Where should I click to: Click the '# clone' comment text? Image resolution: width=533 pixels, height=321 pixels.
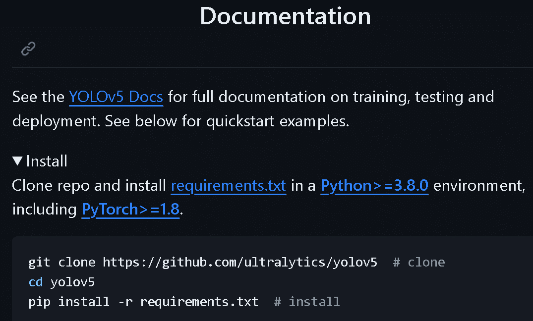click(x=419, y=262)
